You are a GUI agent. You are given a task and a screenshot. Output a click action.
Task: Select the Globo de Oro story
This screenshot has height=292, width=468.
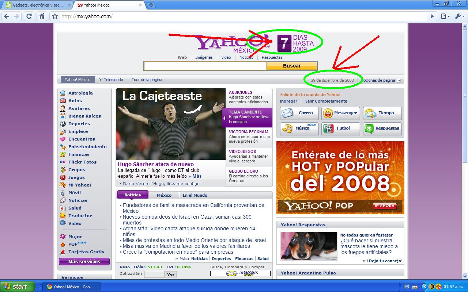tap(249, 176)
